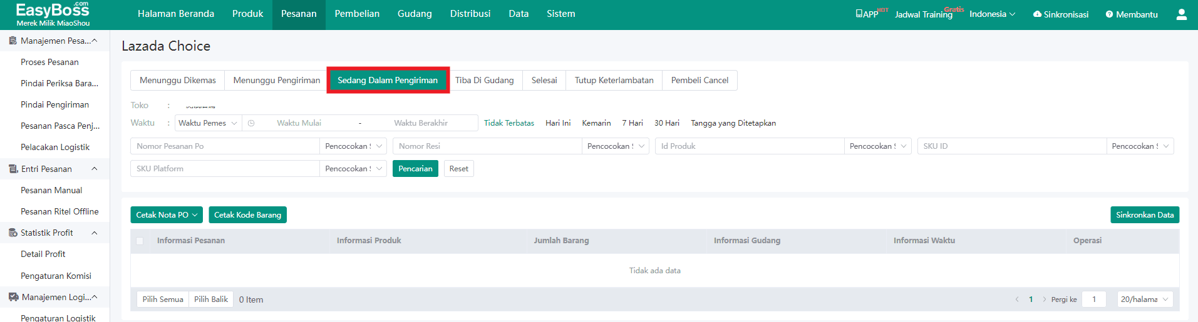Viewport: 1198px width, 322px height.
Task: Switch to the Menunggu Pengiriman tab
Action: tap(277, 81)
